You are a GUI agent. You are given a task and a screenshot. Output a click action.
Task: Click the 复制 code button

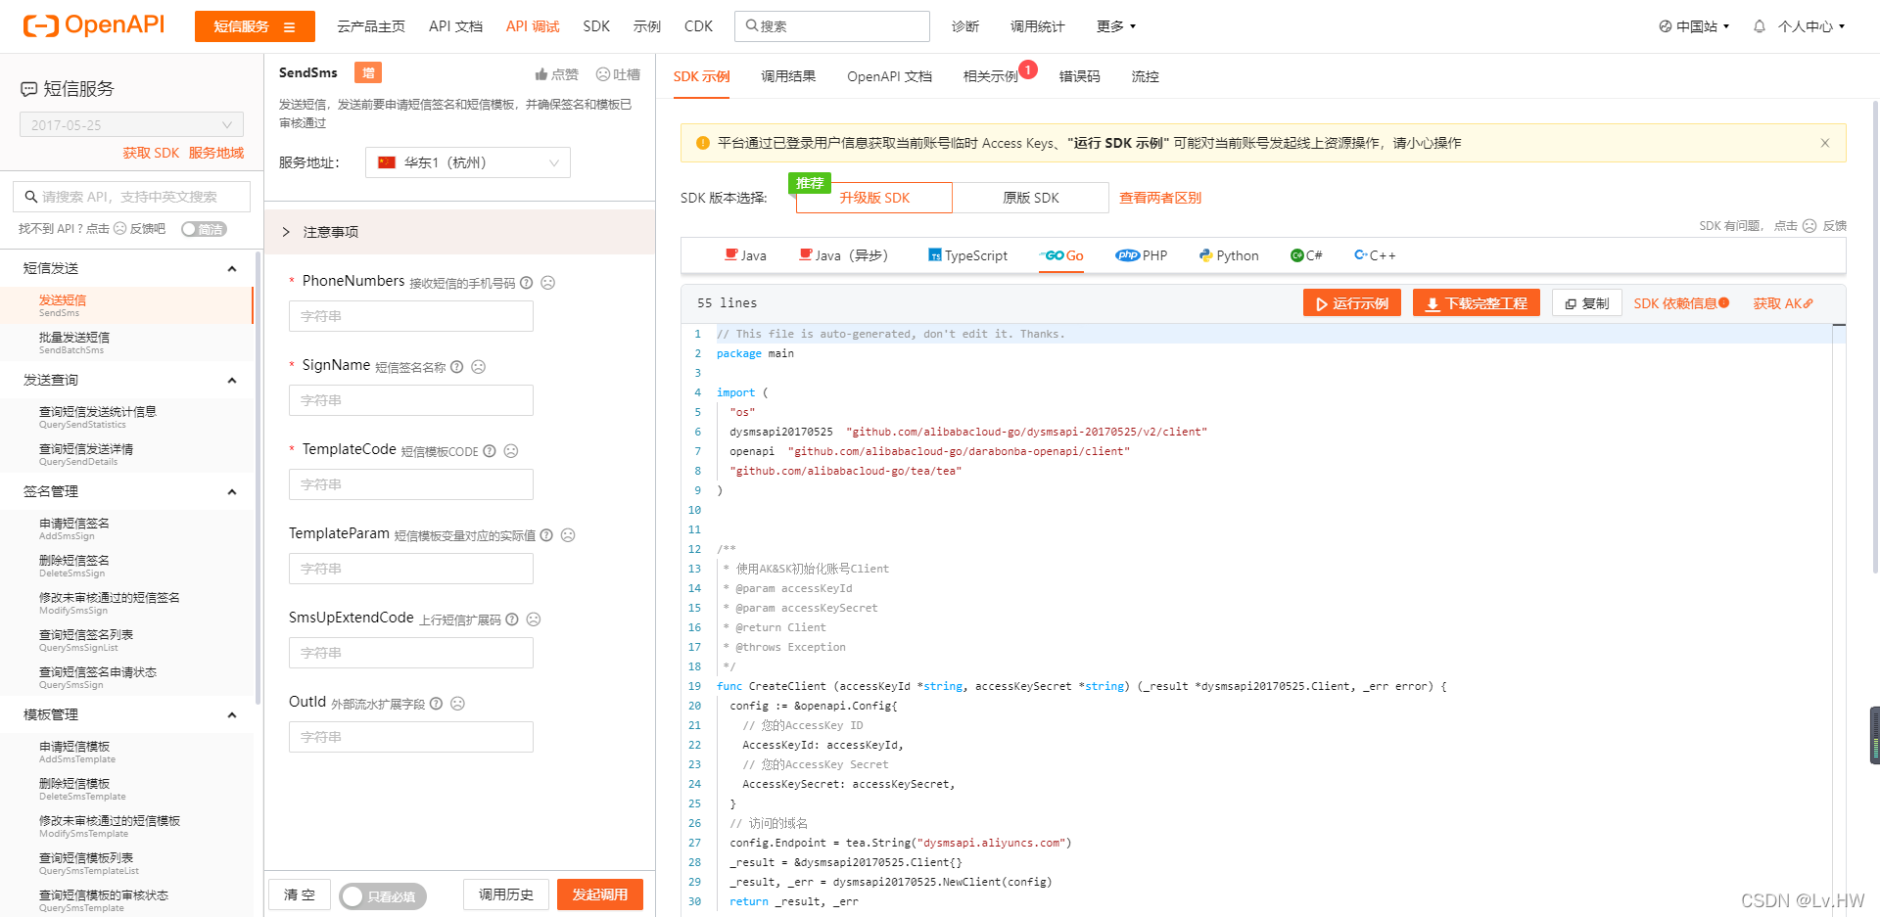click(x=1586, y=303)
